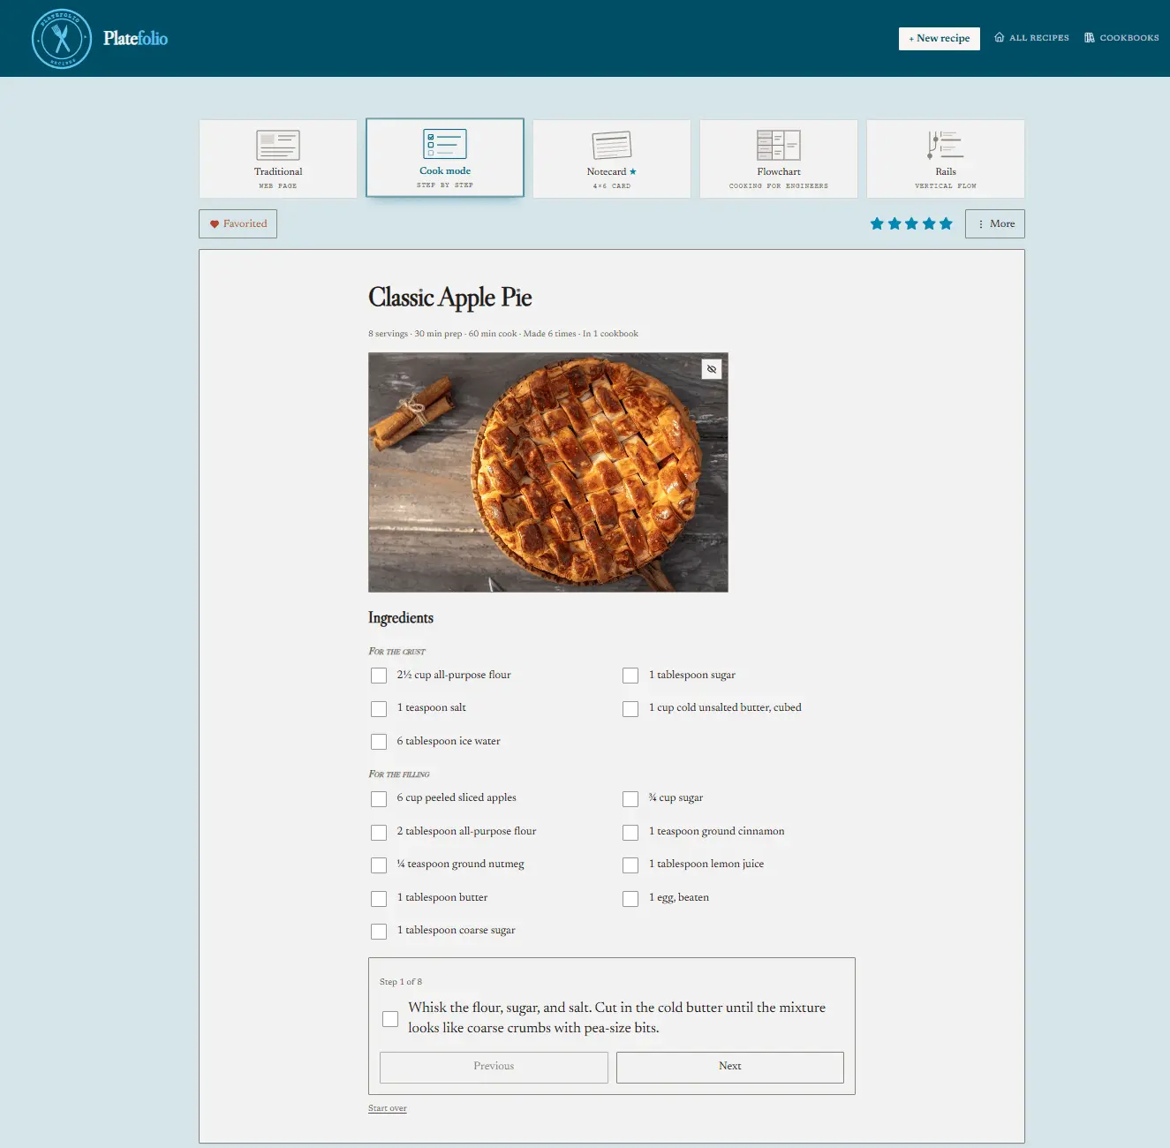This screenshot has width=1170, height=1148.
Task: Give the recipe five stars
Action: pos(946,224)
